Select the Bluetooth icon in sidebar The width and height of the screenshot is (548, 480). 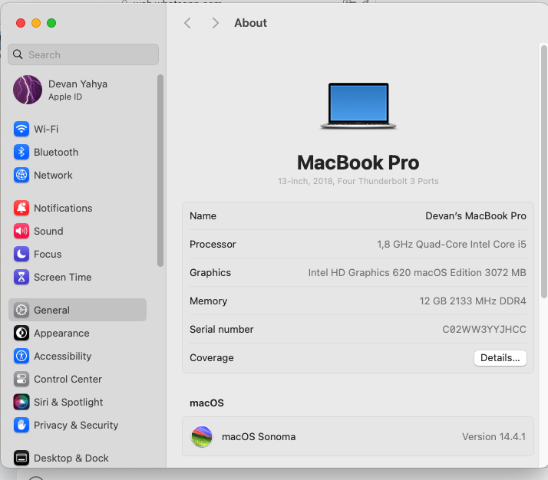(21, 152)
